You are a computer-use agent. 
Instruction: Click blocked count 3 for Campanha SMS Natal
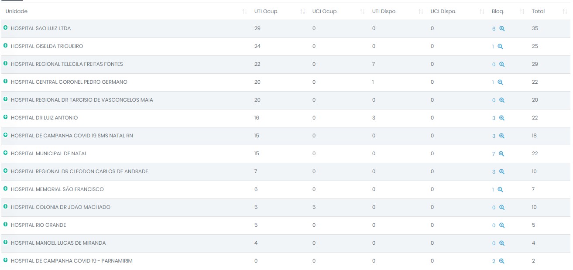click(494, 136)
